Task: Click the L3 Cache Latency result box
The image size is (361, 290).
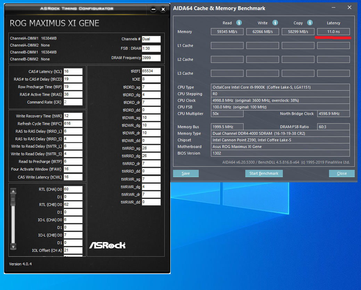Action: point(333,73)
